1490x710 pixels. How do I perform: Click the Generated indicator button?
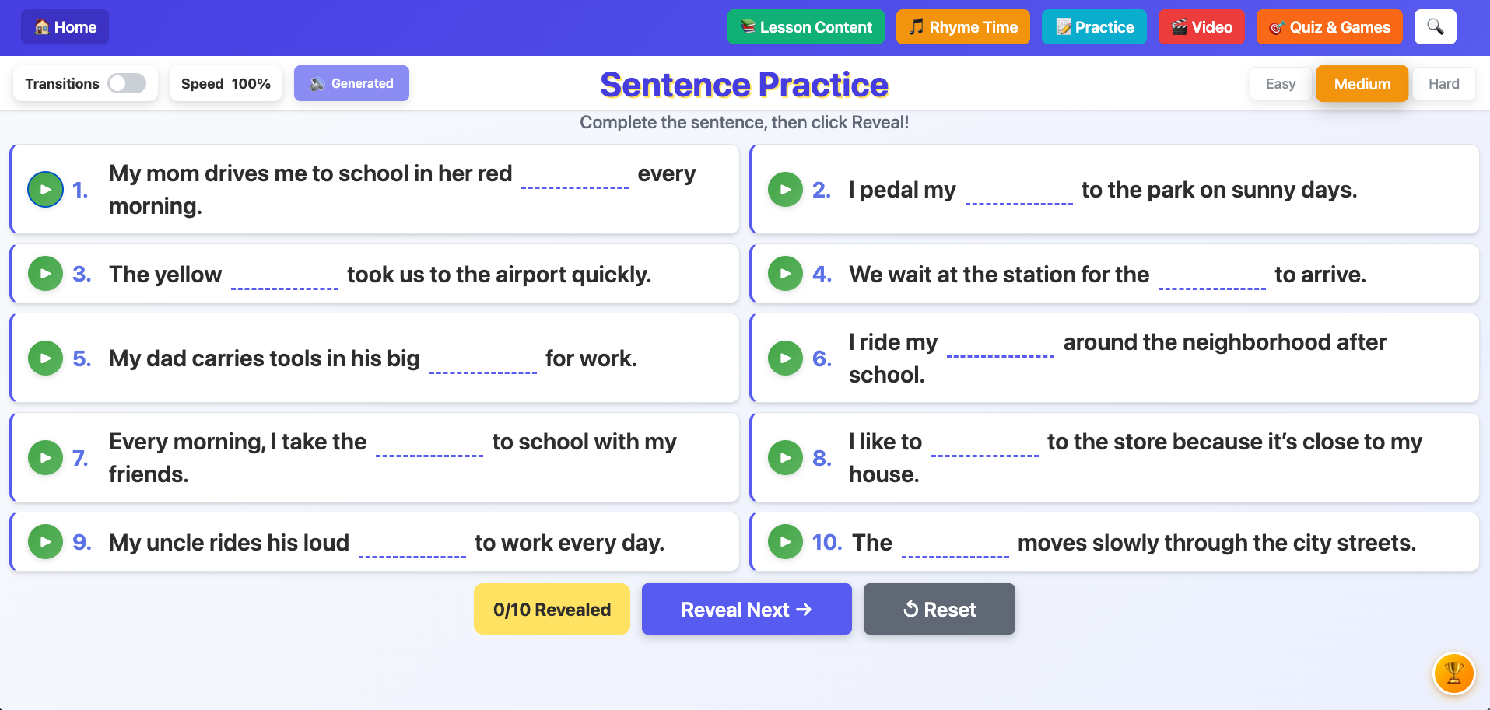click(351, 83)
